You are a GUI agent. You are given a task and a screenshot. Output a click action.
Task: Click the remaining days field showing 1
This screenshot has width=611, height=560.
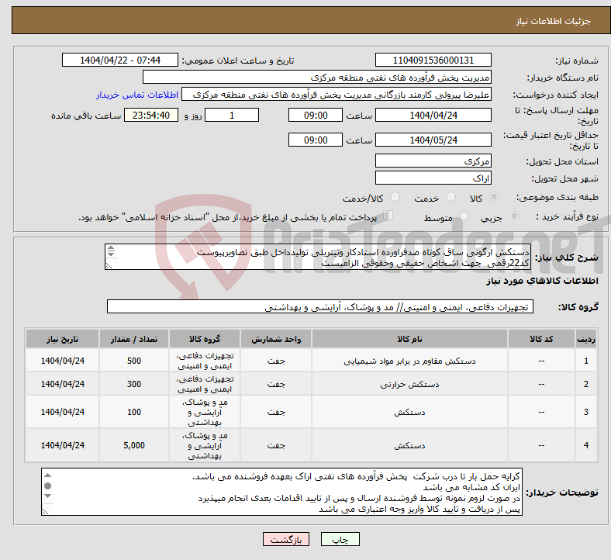click(x=232, y=116)
